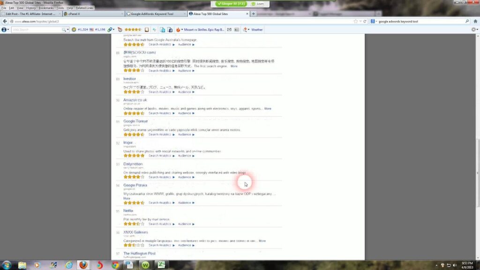Click the Amazon toolbar icon beside stars

tap(147, 30)
